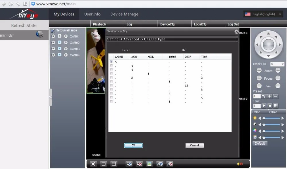Switch to fullscreen view in the bottom toolbar
Screen dimensions: 287x169
(x=93, y=164)
